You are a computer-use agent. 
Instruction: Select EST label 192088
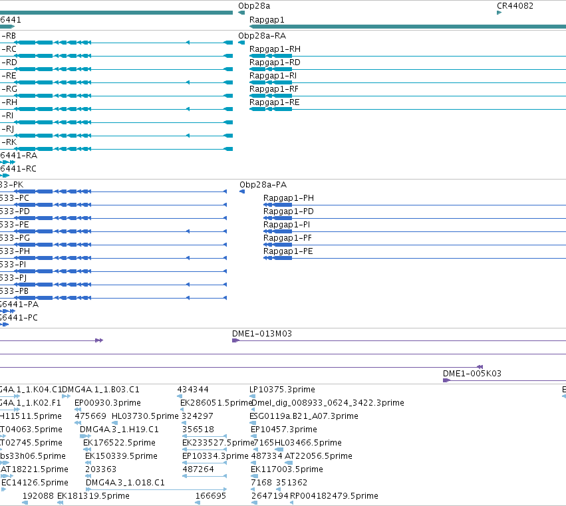coord(38,496)
